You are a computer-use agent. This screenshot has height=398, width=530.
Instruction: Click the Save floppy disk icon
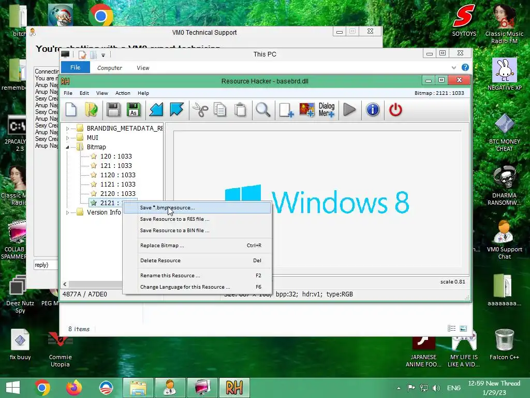click(x=113, y=110)
